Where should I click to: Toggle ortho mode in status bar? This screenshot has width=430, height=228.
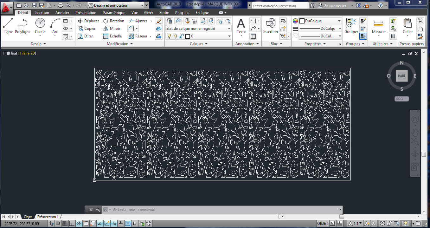[x=72, y=223]
